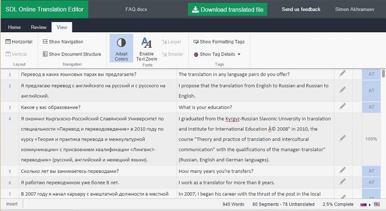Screen dimensions: 386x211
Task: Click the Download translated file button
Action: [x=227, y=10]
